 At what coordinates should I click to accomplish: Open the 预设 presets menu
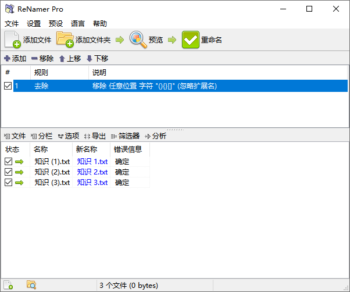(56, 23)
